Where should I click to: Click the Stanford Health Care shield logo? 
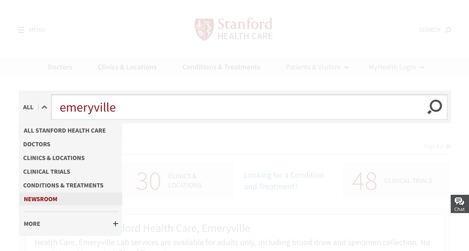[204, 30]
